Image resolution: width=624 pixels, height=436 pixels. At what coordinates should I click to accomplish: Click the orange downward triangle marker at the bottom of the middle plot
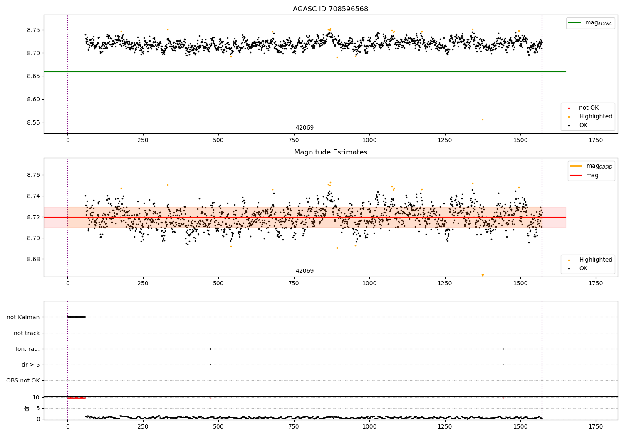tap(483, 275)
